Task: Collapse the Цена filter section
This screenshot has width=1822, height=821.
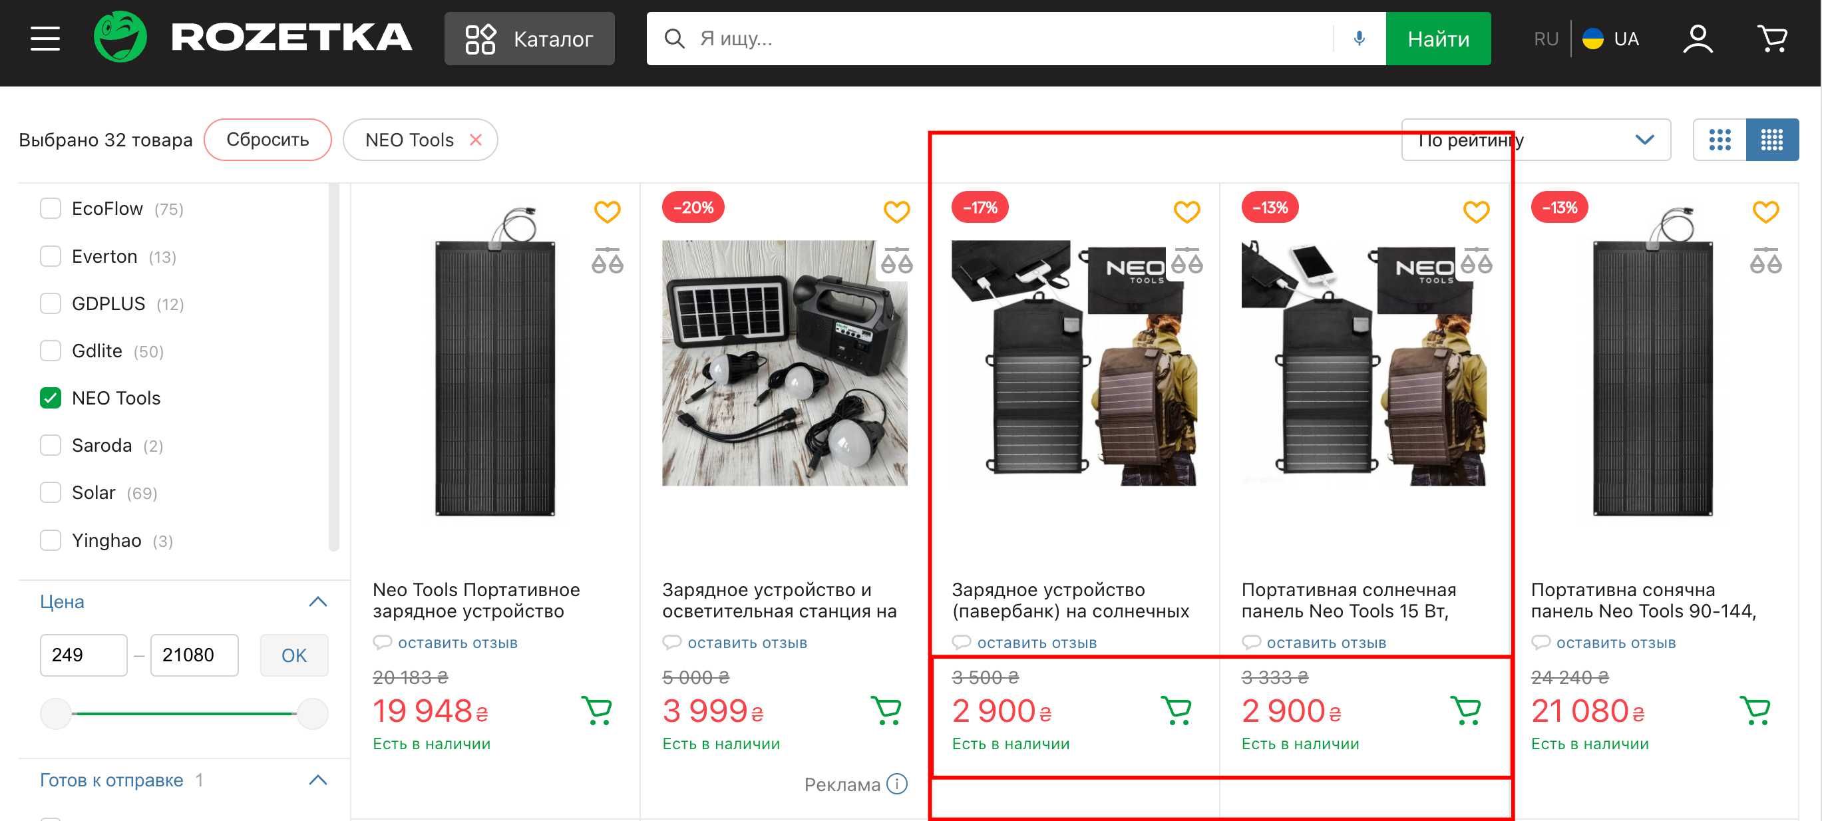Action: click(317, 601)
